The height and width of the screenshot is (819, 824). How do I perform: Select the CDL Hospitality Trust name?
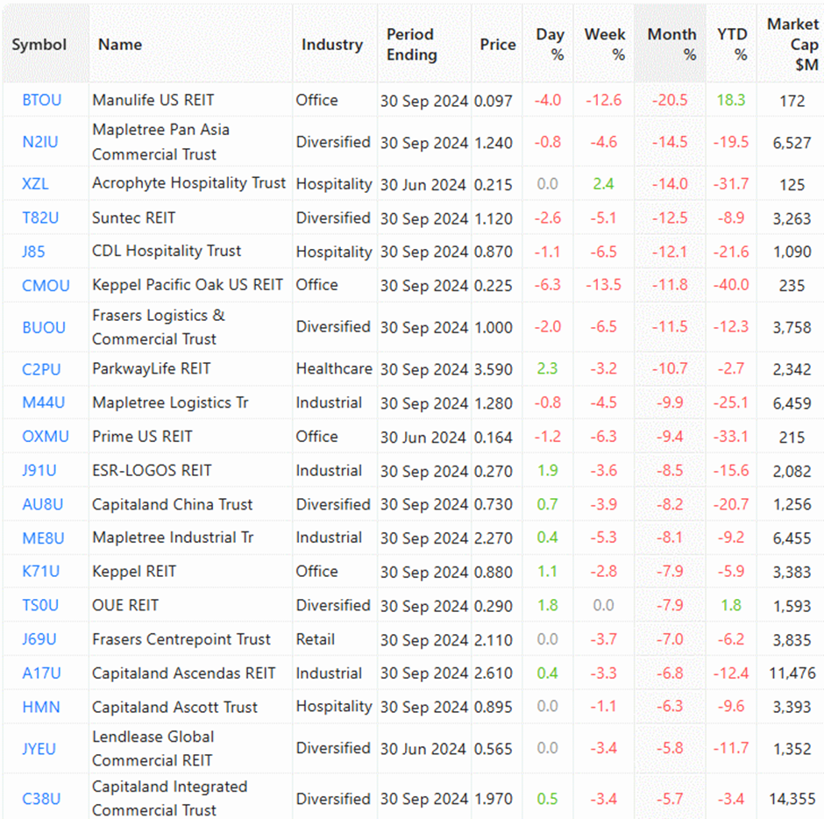point(167,251)
